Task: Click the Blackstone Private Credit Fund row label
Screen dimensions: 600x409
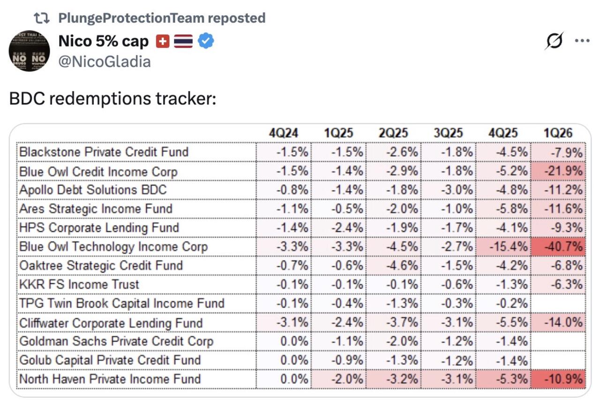Action: pos(104,152)
